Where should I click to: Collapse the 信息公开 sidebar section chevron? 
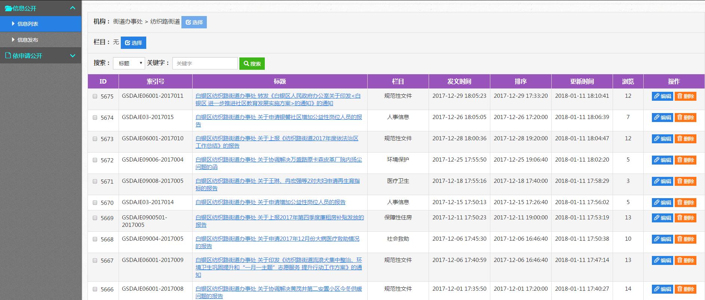tap(73, 8)
